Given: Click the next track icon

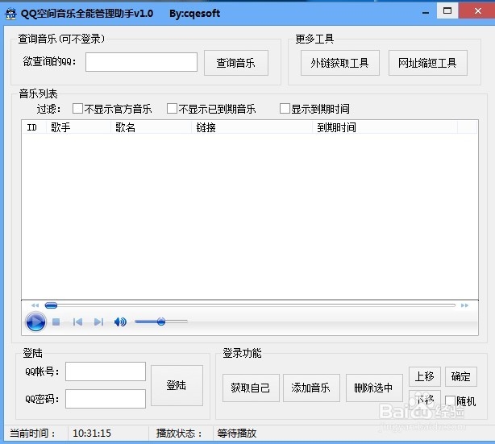Looking at the screenshot, I should [98, 322].
